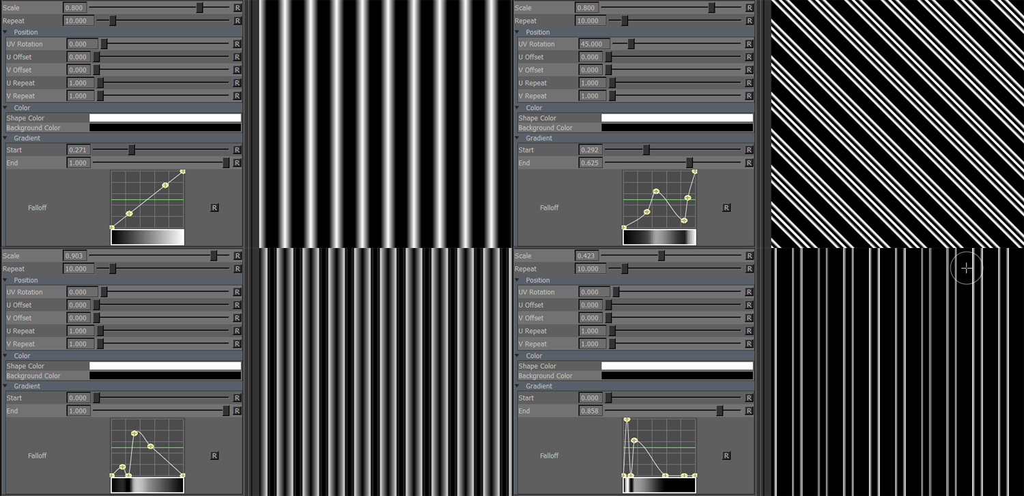The height and width of the screenshot is (496, 1024).
Task: Click the diagonal stripes preview image
Action: pos(897,124)
